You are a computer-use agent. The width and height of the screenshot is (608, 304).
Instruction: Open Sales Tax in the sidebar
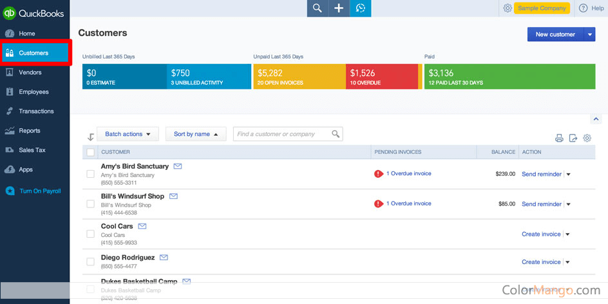click(32, 150)
